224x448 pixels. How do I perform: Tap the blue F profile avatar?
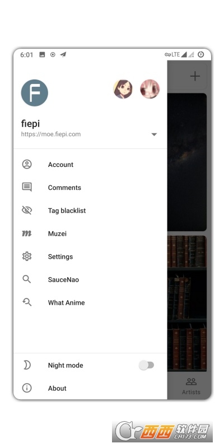click(35, 93)
